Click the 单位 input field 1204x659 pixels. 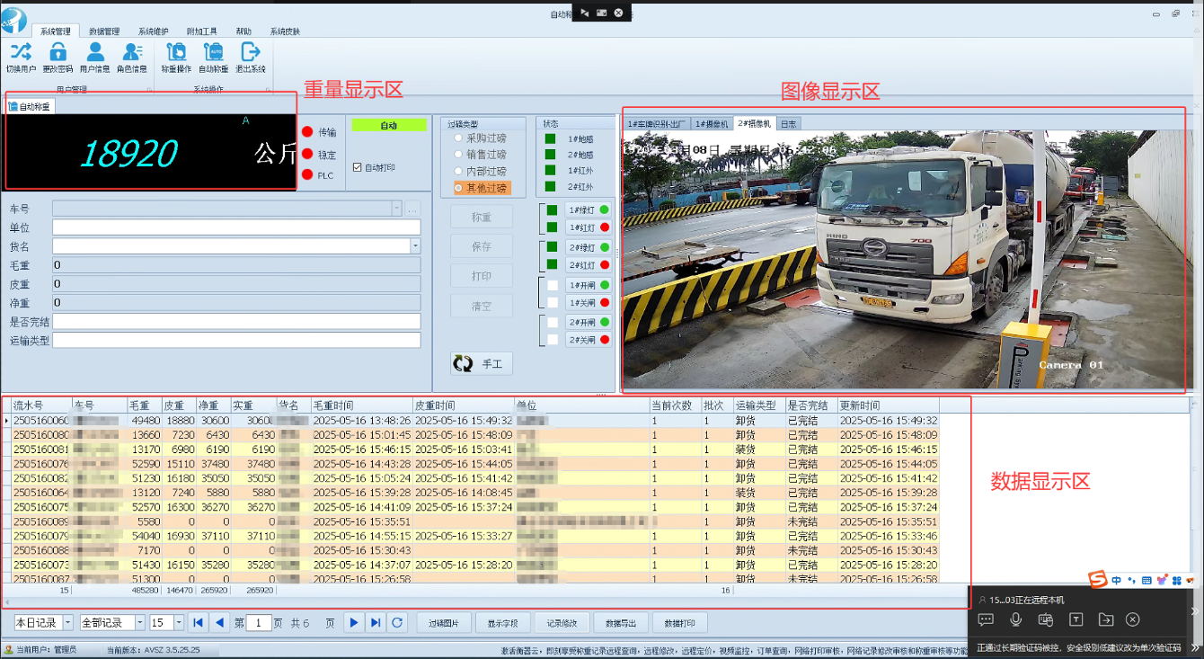[236, 227]
